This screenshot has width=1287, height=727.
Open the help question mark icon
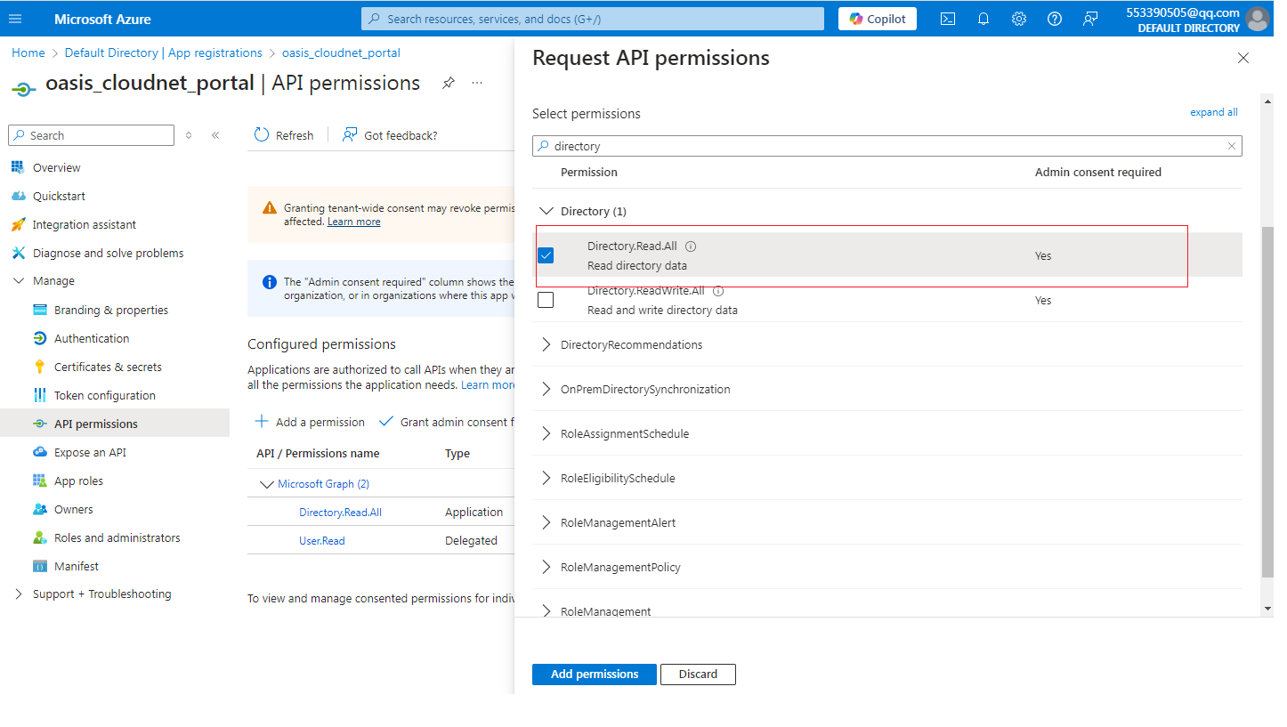(1055, 19)
